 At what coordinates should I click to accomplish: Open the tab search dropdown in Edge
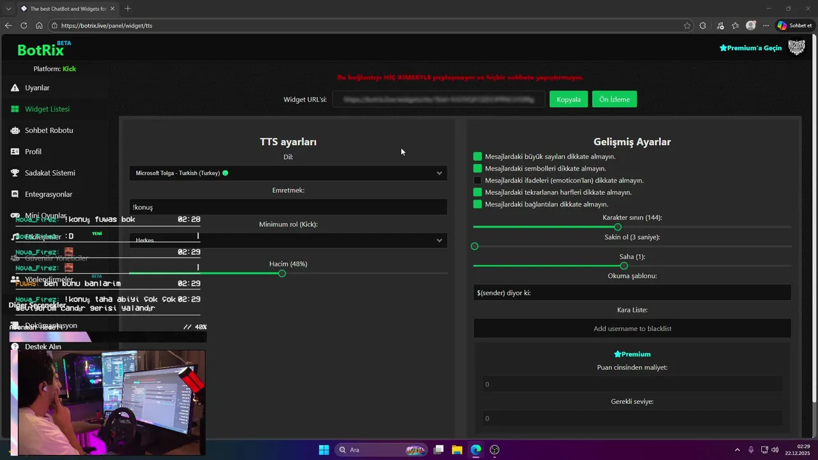pos(8,8)
